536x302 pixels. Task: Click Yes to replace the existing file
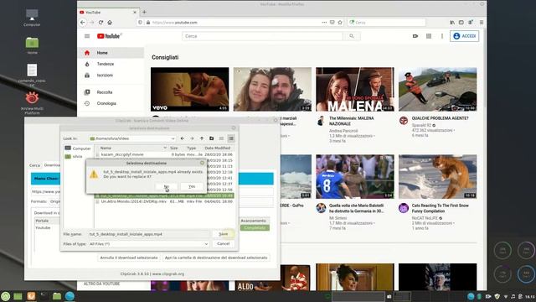[x=192, y=186]
